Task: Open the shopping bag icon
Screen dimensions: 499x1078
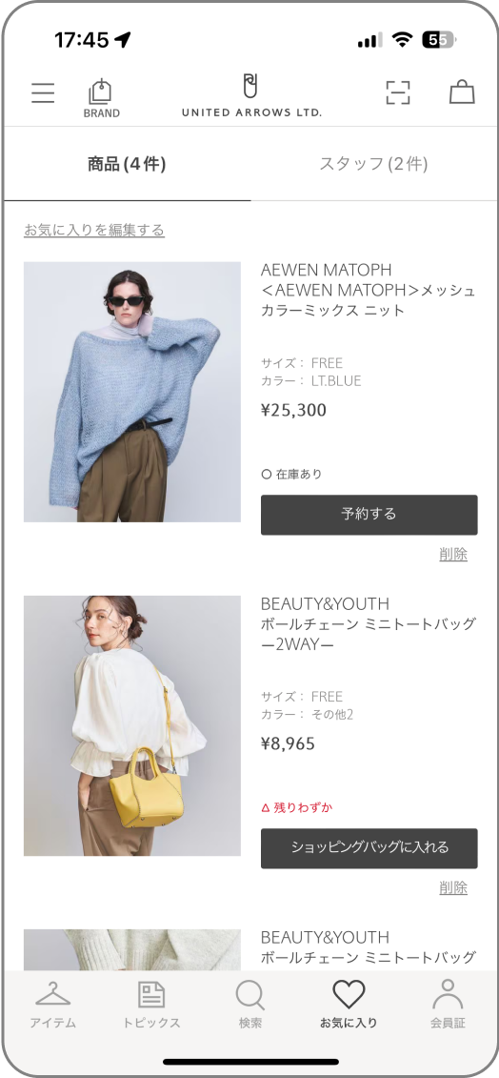Action: (462, 92)
